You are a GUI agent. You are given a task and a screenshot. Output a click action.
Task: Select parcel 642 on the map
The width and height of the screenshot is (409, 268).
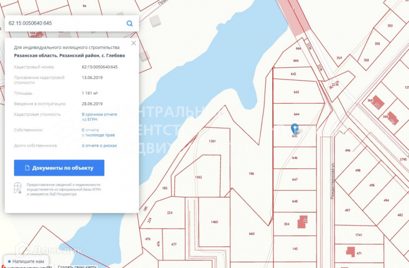(x=293, y=74)
